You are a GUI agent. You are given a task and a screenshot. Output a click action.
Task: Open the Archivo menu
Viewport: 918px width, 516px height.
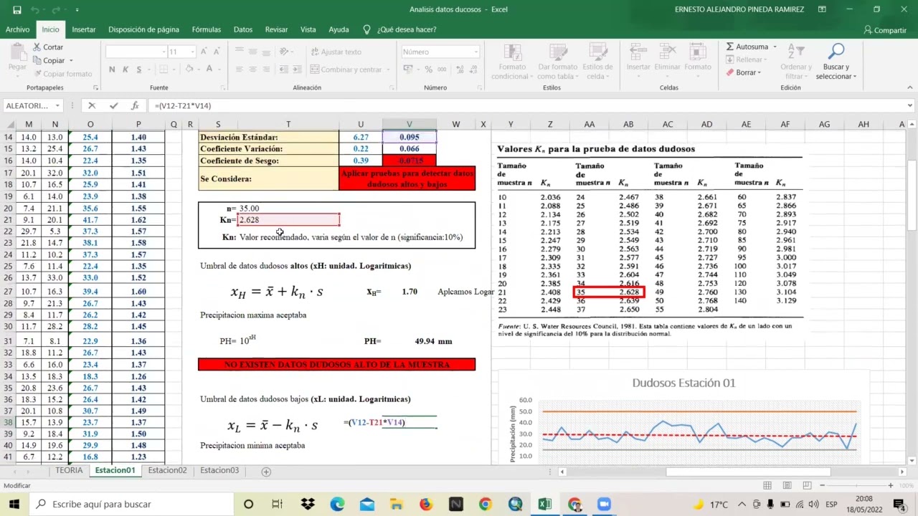[17, 29]
